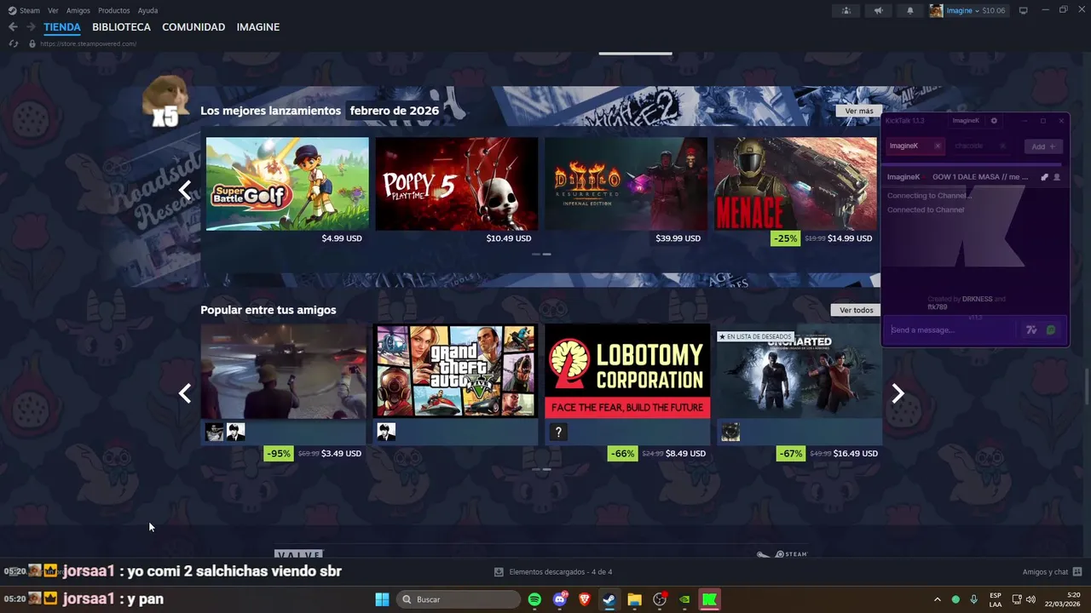
Task: Open 7TV emote picker in KickTalk
Action: click(x=1031, y=330)
